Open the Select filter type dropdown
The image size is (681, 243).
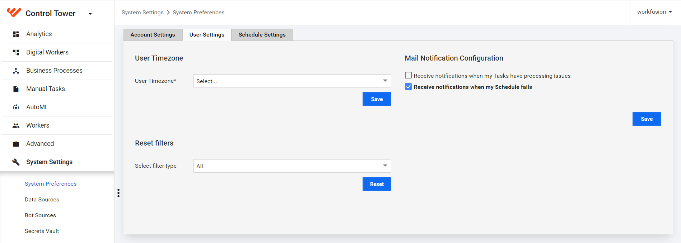coord(292,166)
